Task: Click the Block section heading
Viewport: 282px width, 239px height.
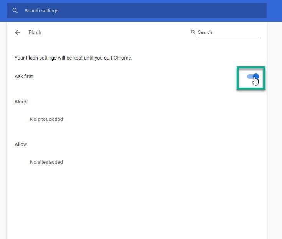Action: click(21, 101)
